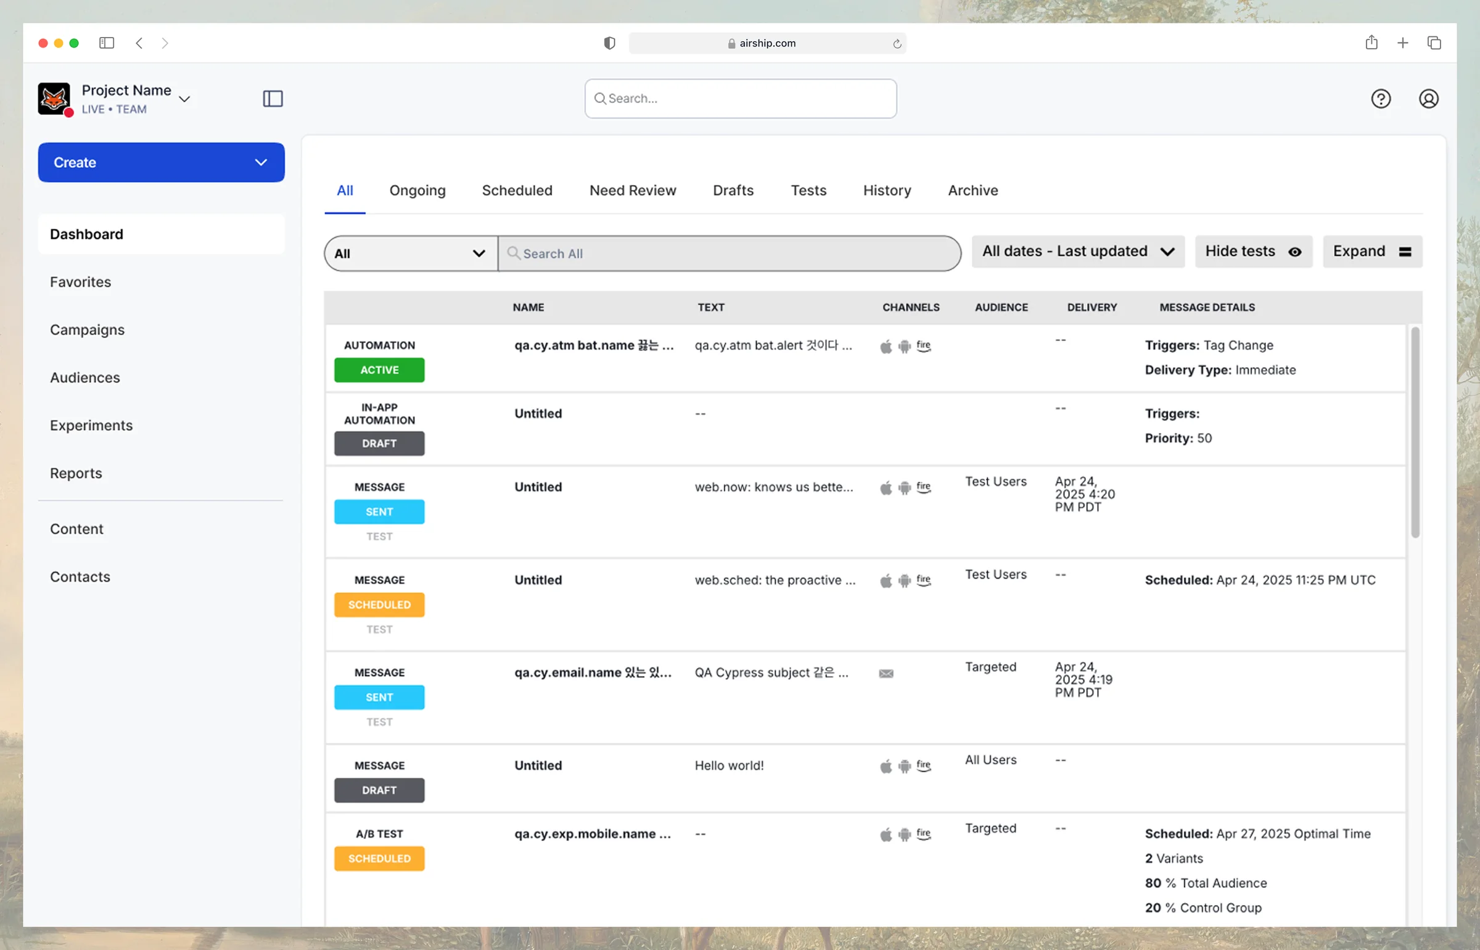Viewport: 1480px width, 950px height.
Task: Open the Create dropdown
Action: tap(161, 162)
